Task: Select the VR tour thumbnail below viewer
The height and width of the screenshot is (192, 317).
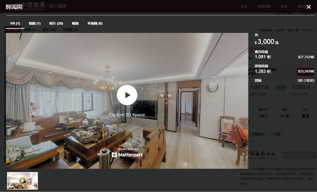Action: 23,181
